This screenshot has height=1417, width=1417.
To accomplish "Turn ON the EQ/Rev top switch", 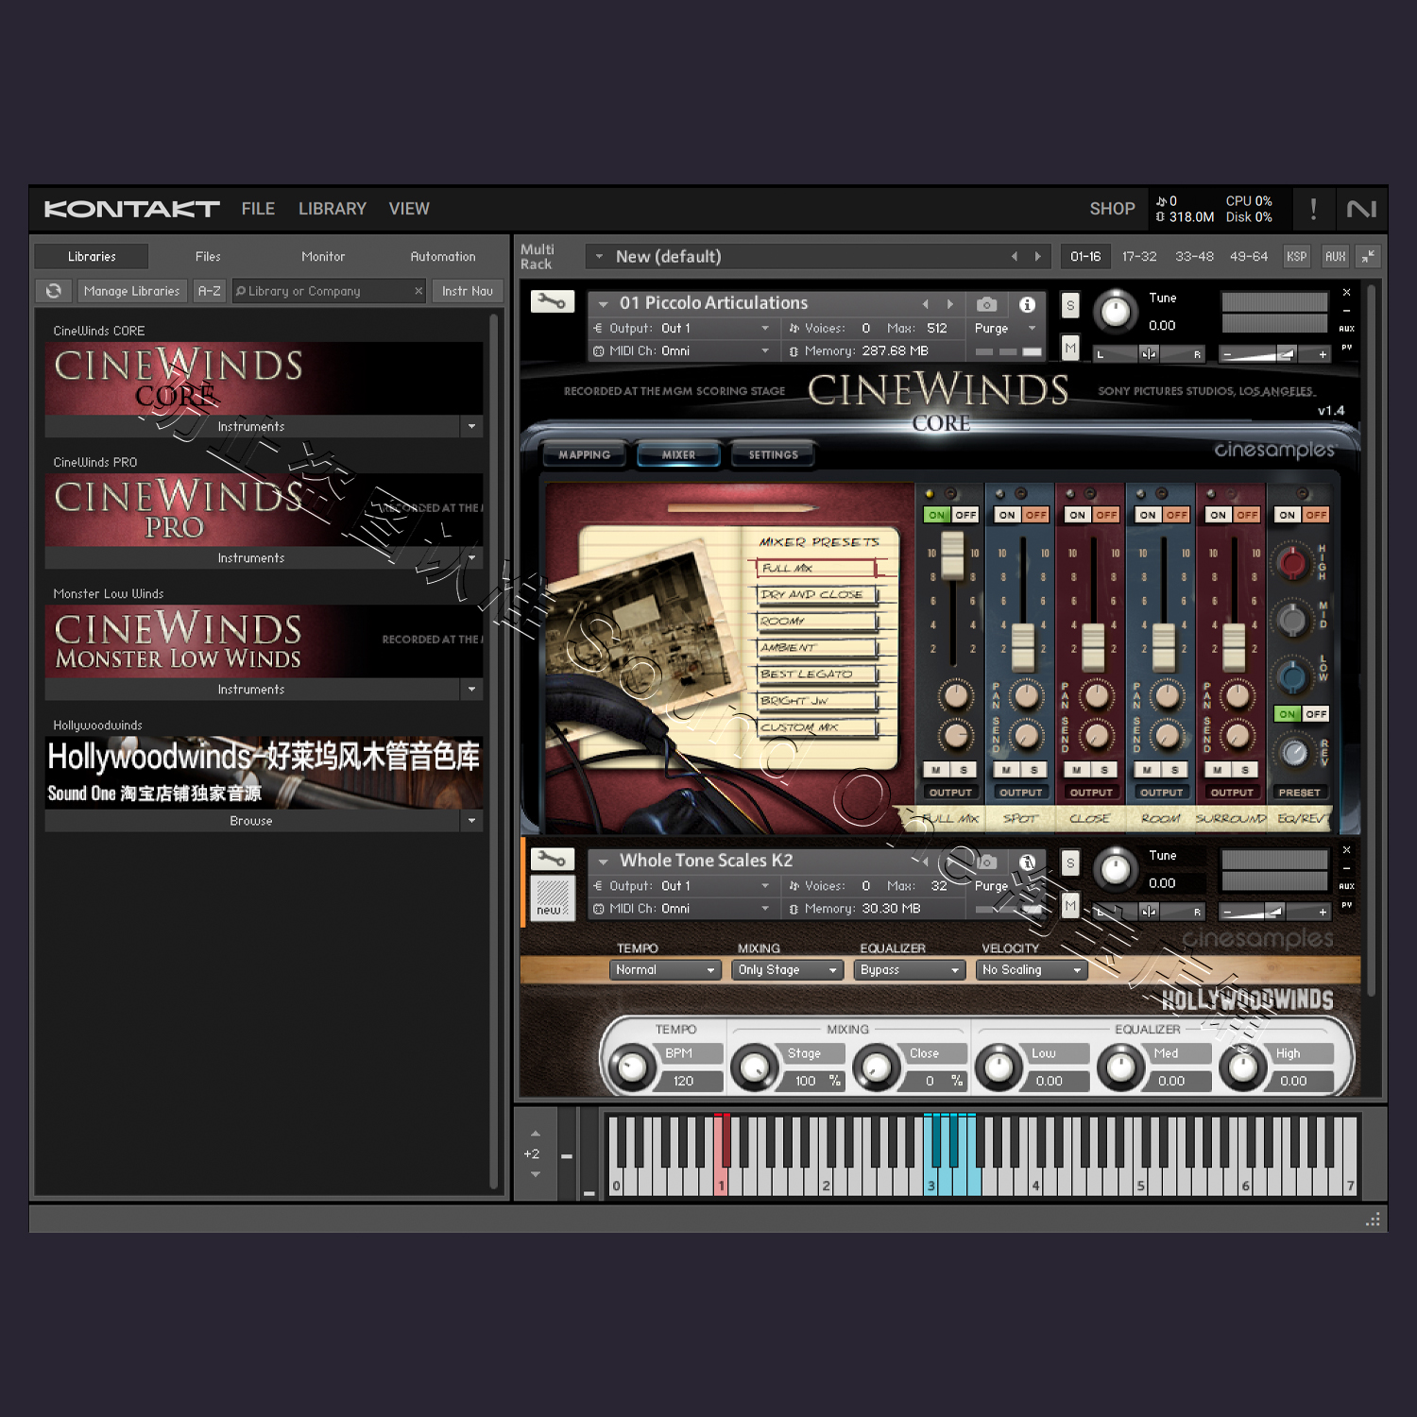I will 1288,515.
